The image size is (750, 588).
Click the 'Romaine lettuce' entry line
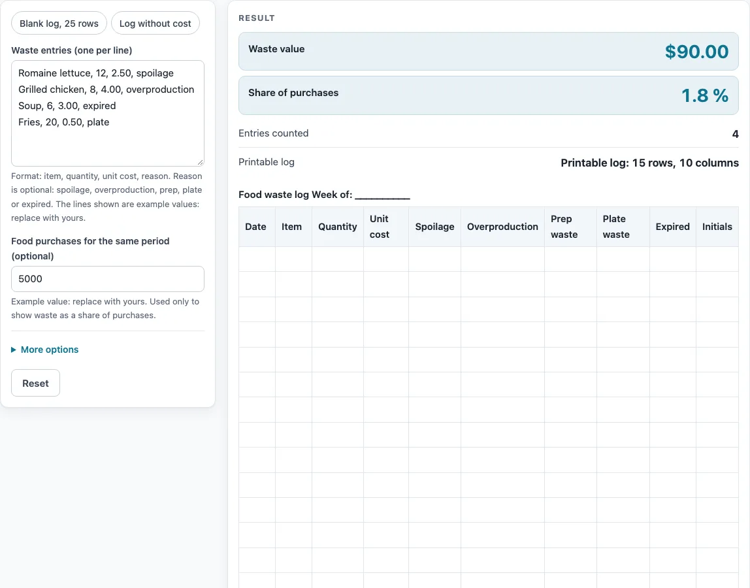click(96, 73)
